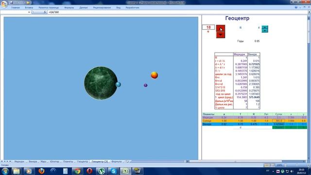Launch Firefox from the taskbar

click(41, 171)
